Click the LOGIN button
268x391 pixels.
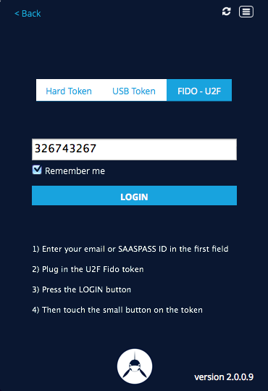click(134, 196)
